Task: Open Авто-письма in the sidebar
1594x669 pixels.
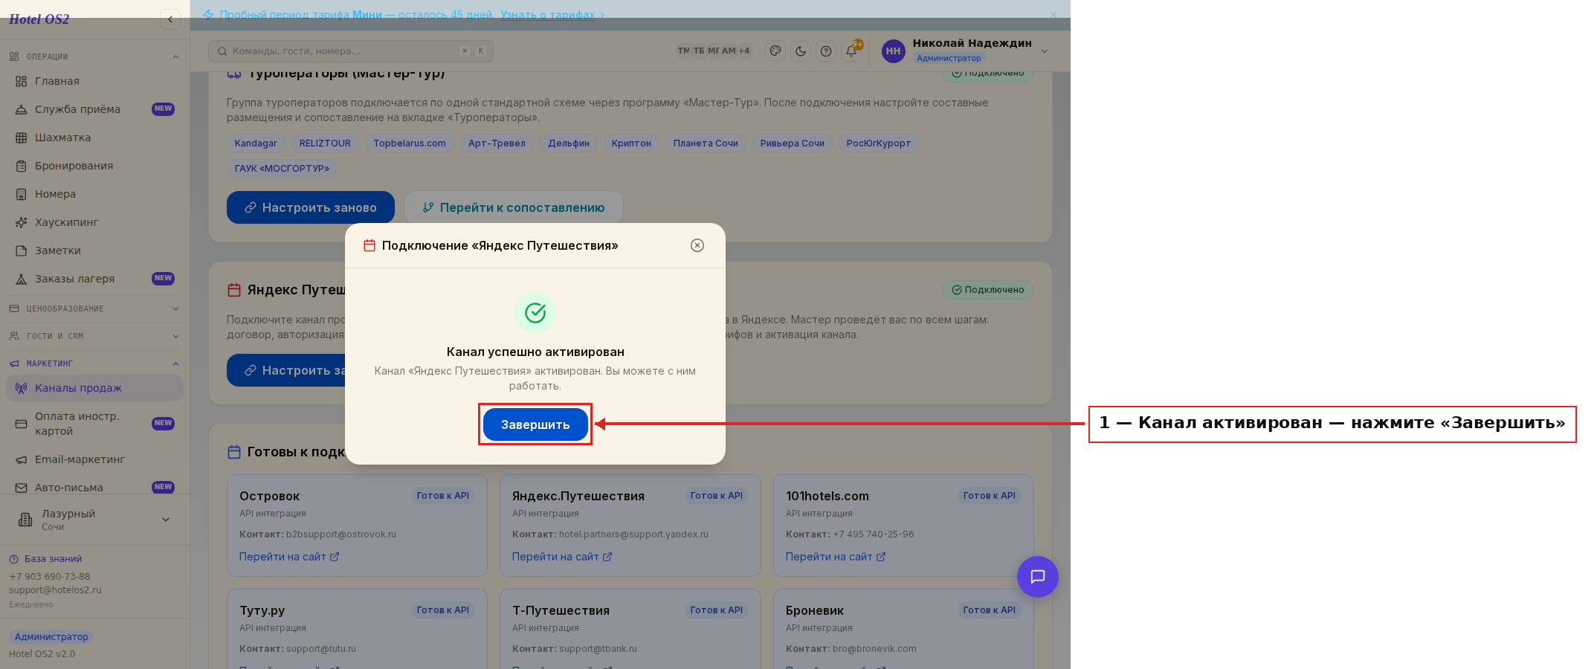Action: [x=94, y=488]
